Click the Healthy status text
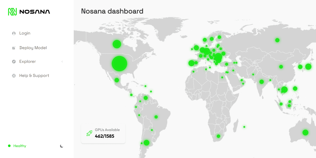This screenshot has width=316, height=158. point(20,146)
